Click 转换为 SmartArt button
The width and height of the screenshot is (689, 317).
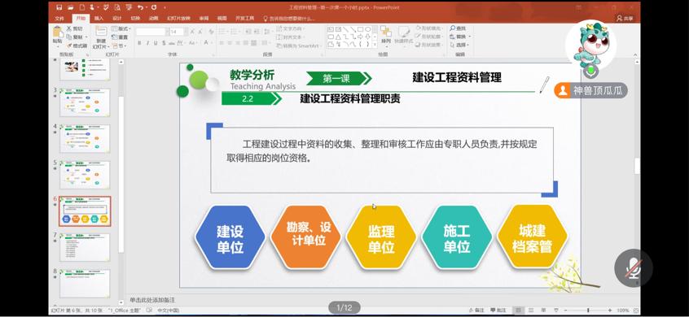pyautogui.click(x=298, y=46)
